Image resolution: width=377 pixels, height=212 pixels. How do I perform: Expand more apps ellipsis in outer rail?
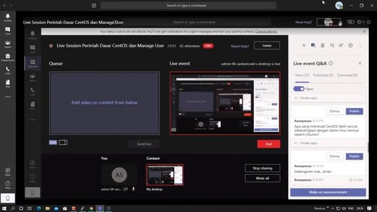point(8,97)
